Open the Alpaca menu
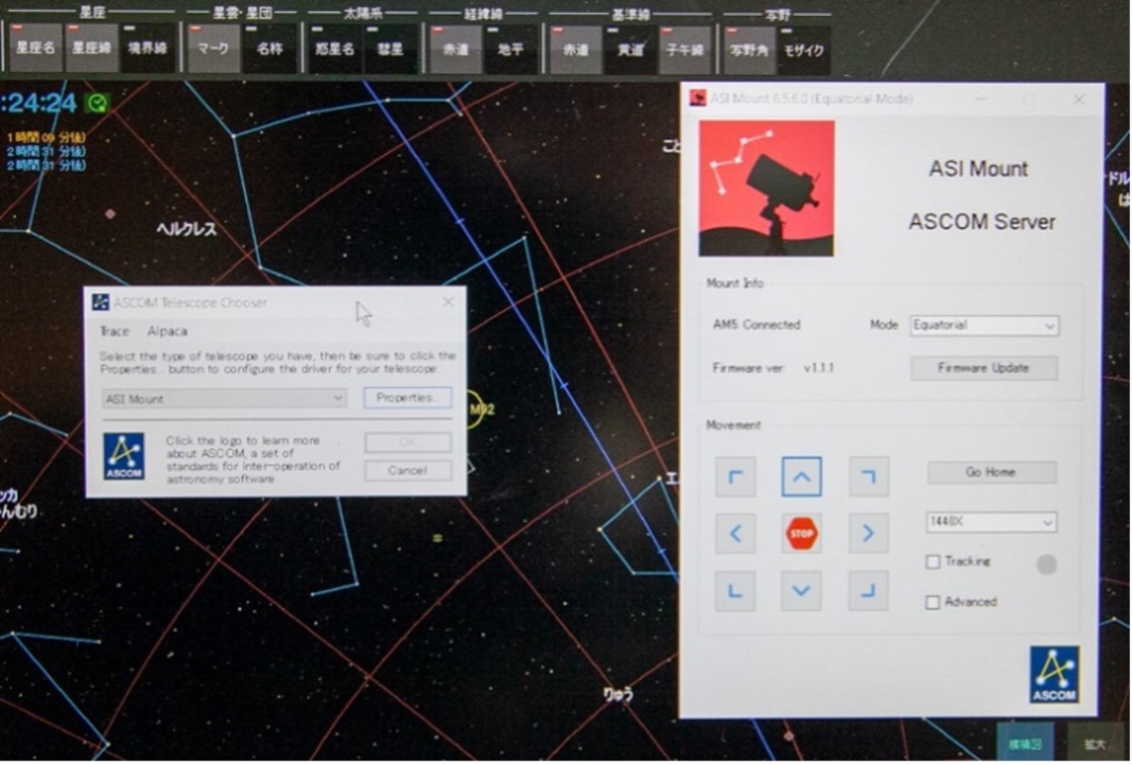 pos(166,331)
